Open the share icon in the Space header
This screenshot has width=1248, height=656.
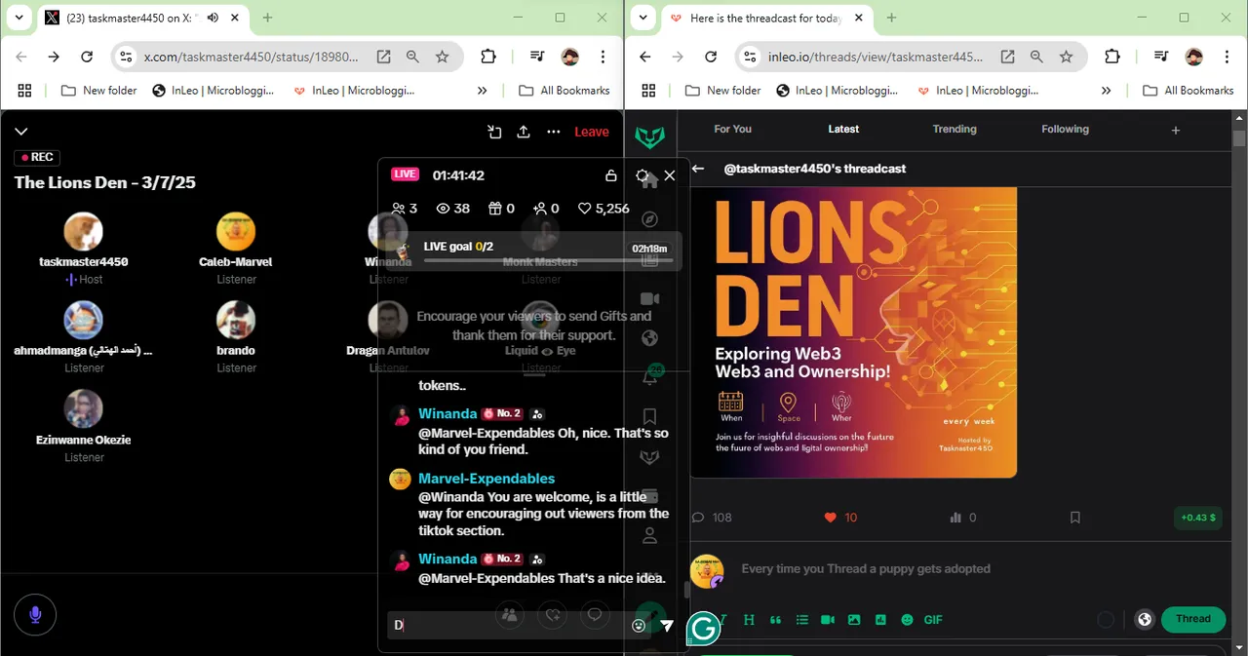click(524, 132)
